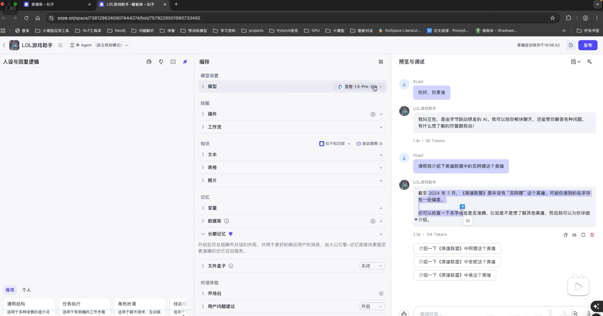The height and width of the screenshot is (316, 603).
Task: Open Pytorch使用 bookmark folder
Action: point(284,31)
